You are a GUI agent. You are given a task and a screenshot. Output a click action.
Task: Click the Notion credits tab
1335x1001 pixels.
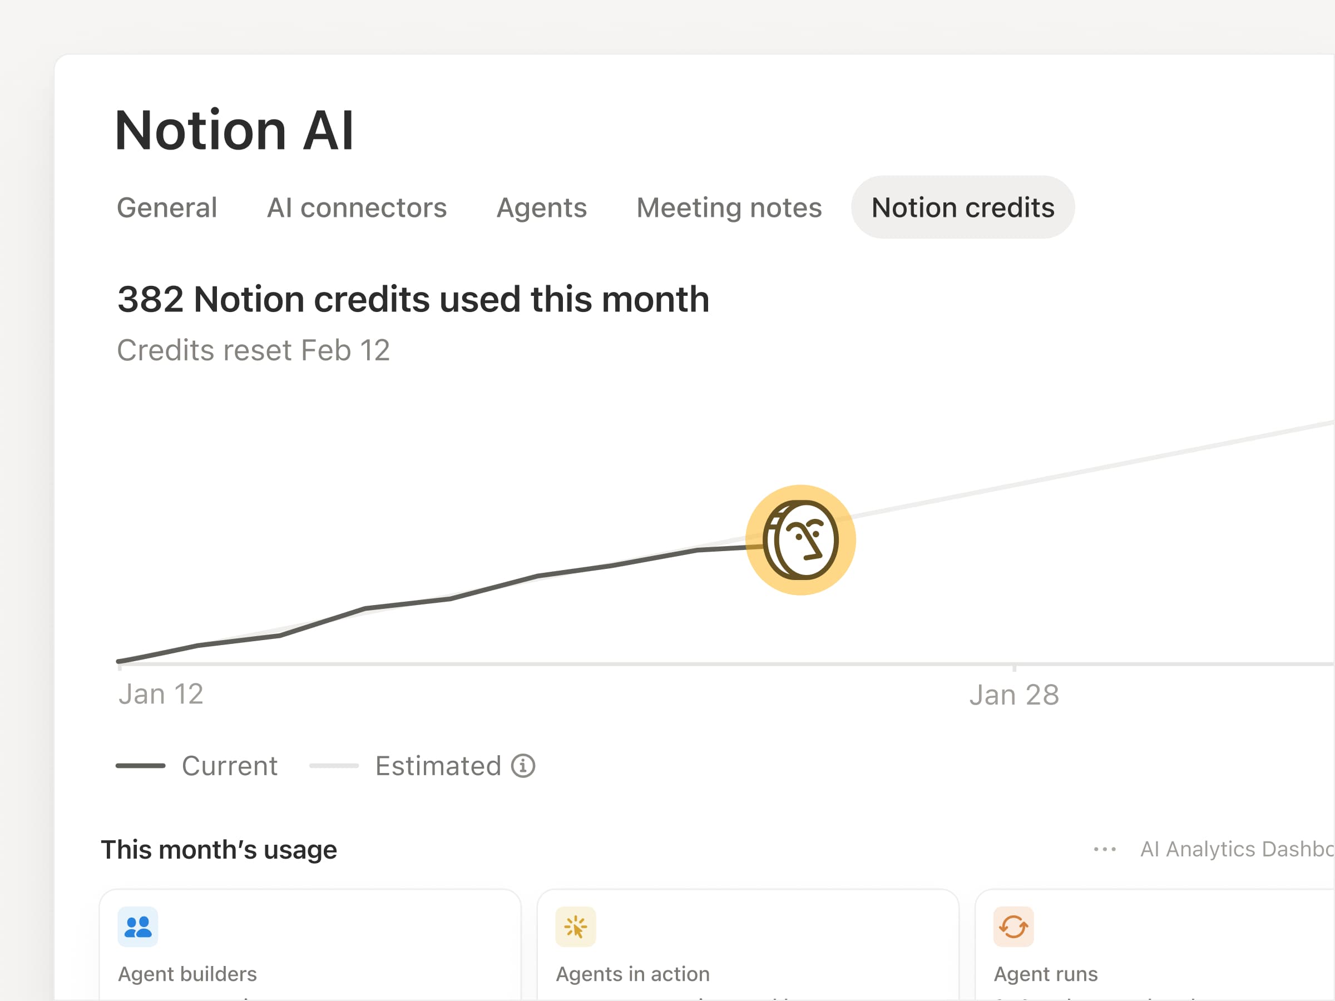963,207
